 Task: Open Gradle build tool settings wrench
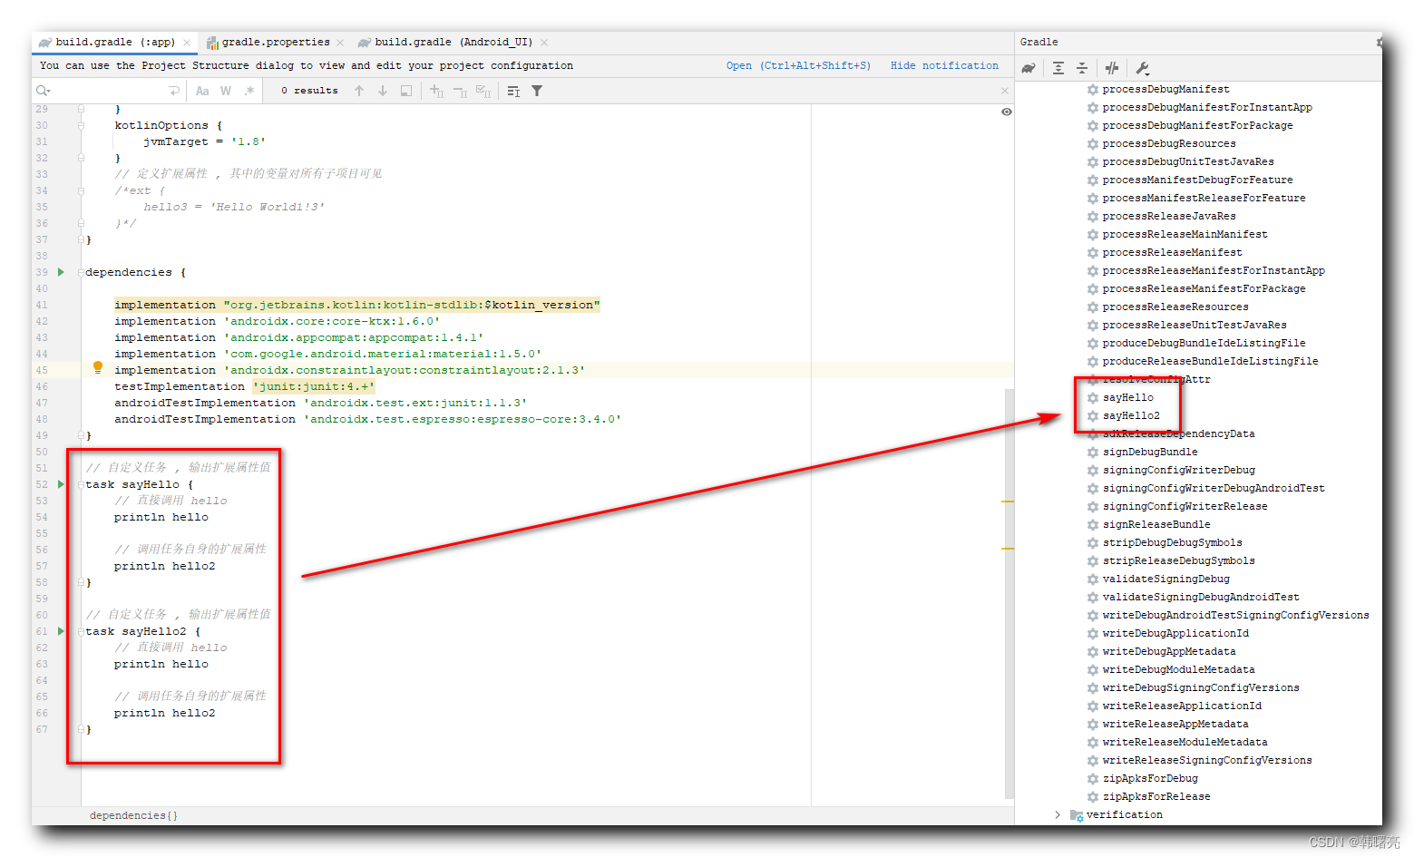1143,68
